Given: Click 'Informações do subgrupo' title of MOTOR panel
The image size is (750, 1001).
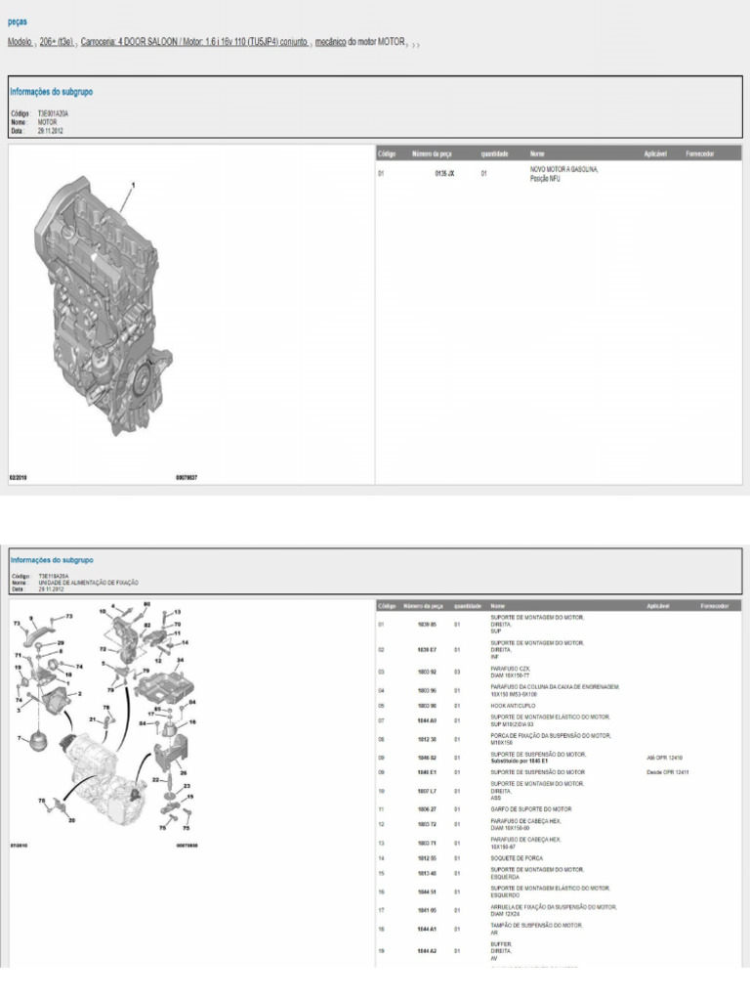Looking at the screenshot, I should point(51,92).
